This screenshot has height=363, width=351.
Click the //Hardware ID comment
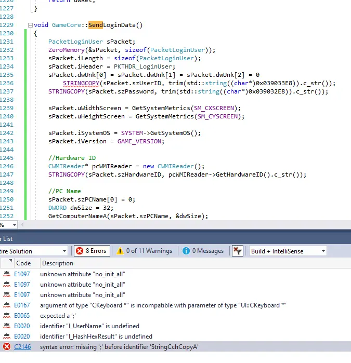[72, 158]
